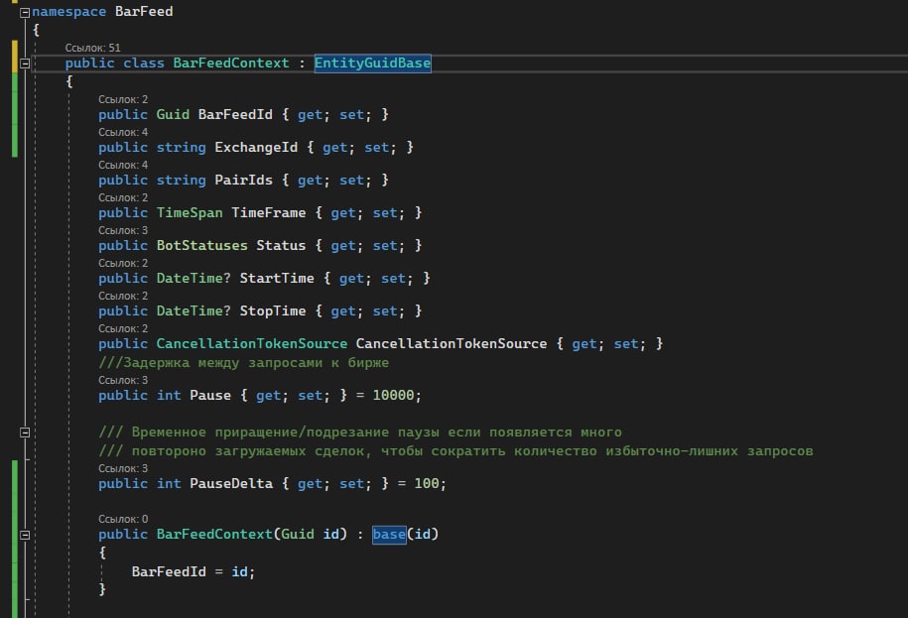Click the TimeSpan type of TimeFrame
Screen dimensions: 908x618
click(190, 213)
